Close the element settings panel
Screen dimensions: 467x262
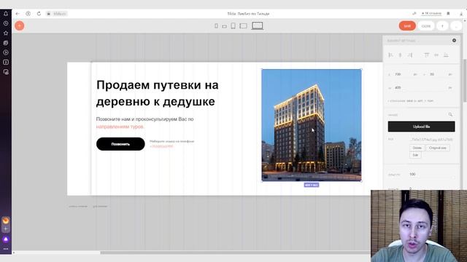coord(454,40)
